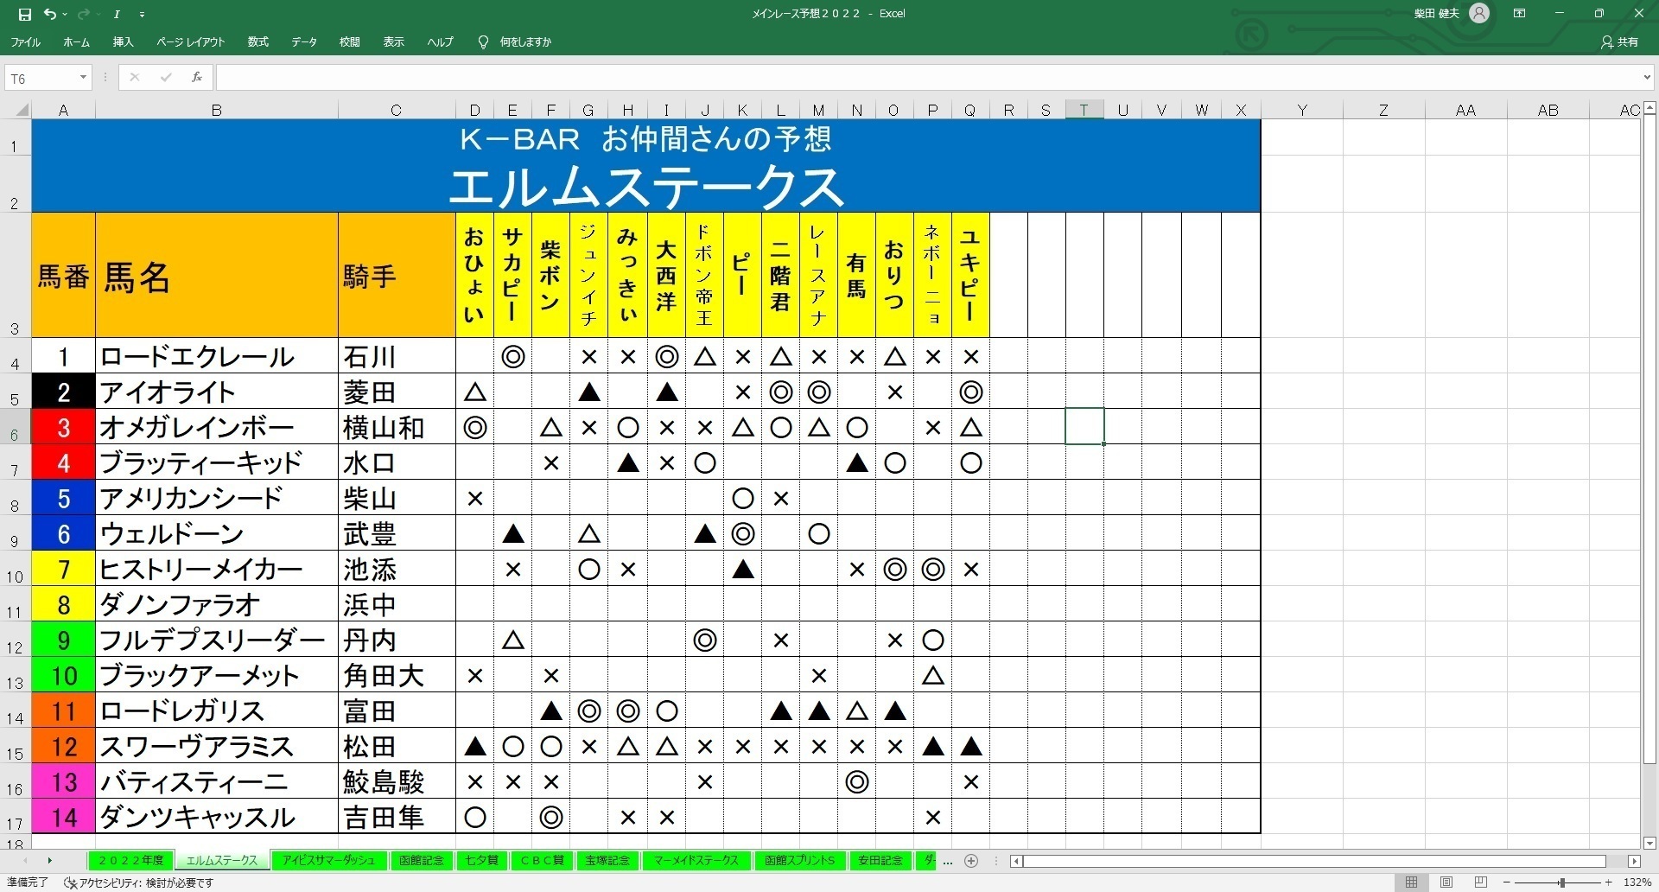The image size is (1659, 892).
Task: Open the ページ レイアウト ribbon tab
Action: [190, 41]
